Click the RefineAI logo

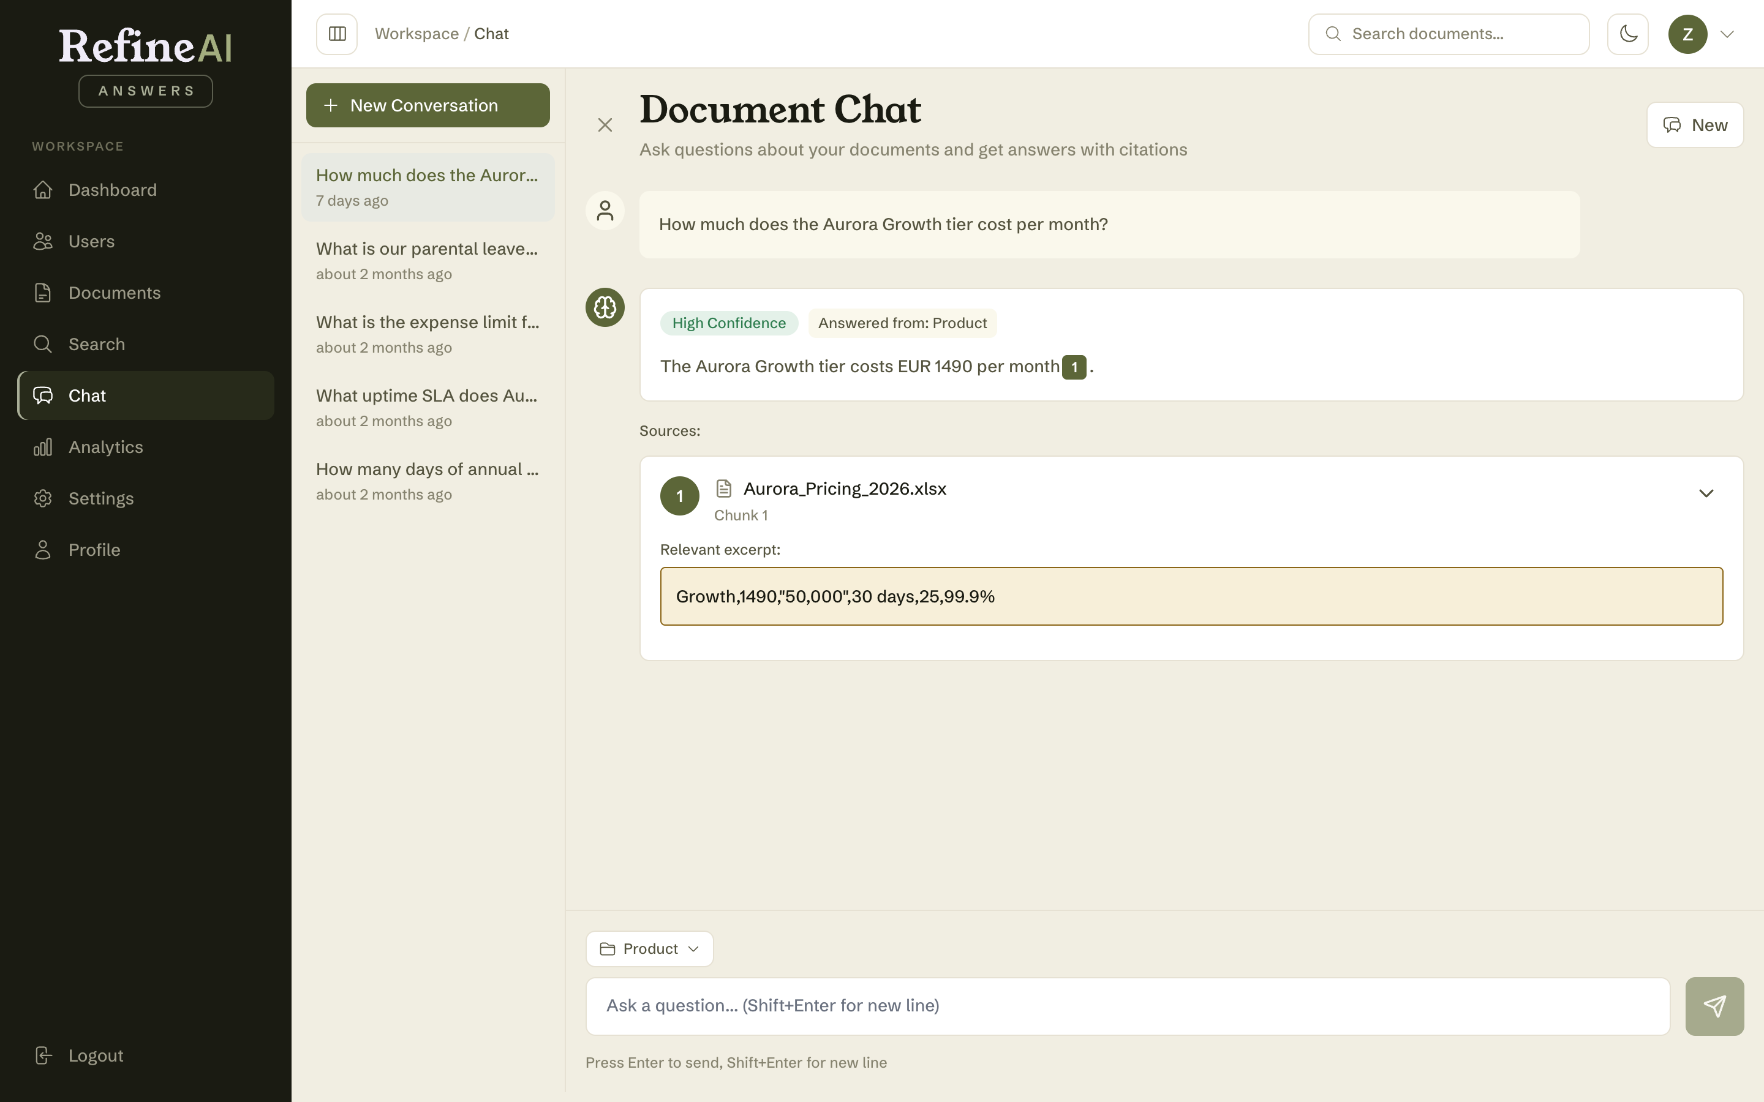pos(146,47)
